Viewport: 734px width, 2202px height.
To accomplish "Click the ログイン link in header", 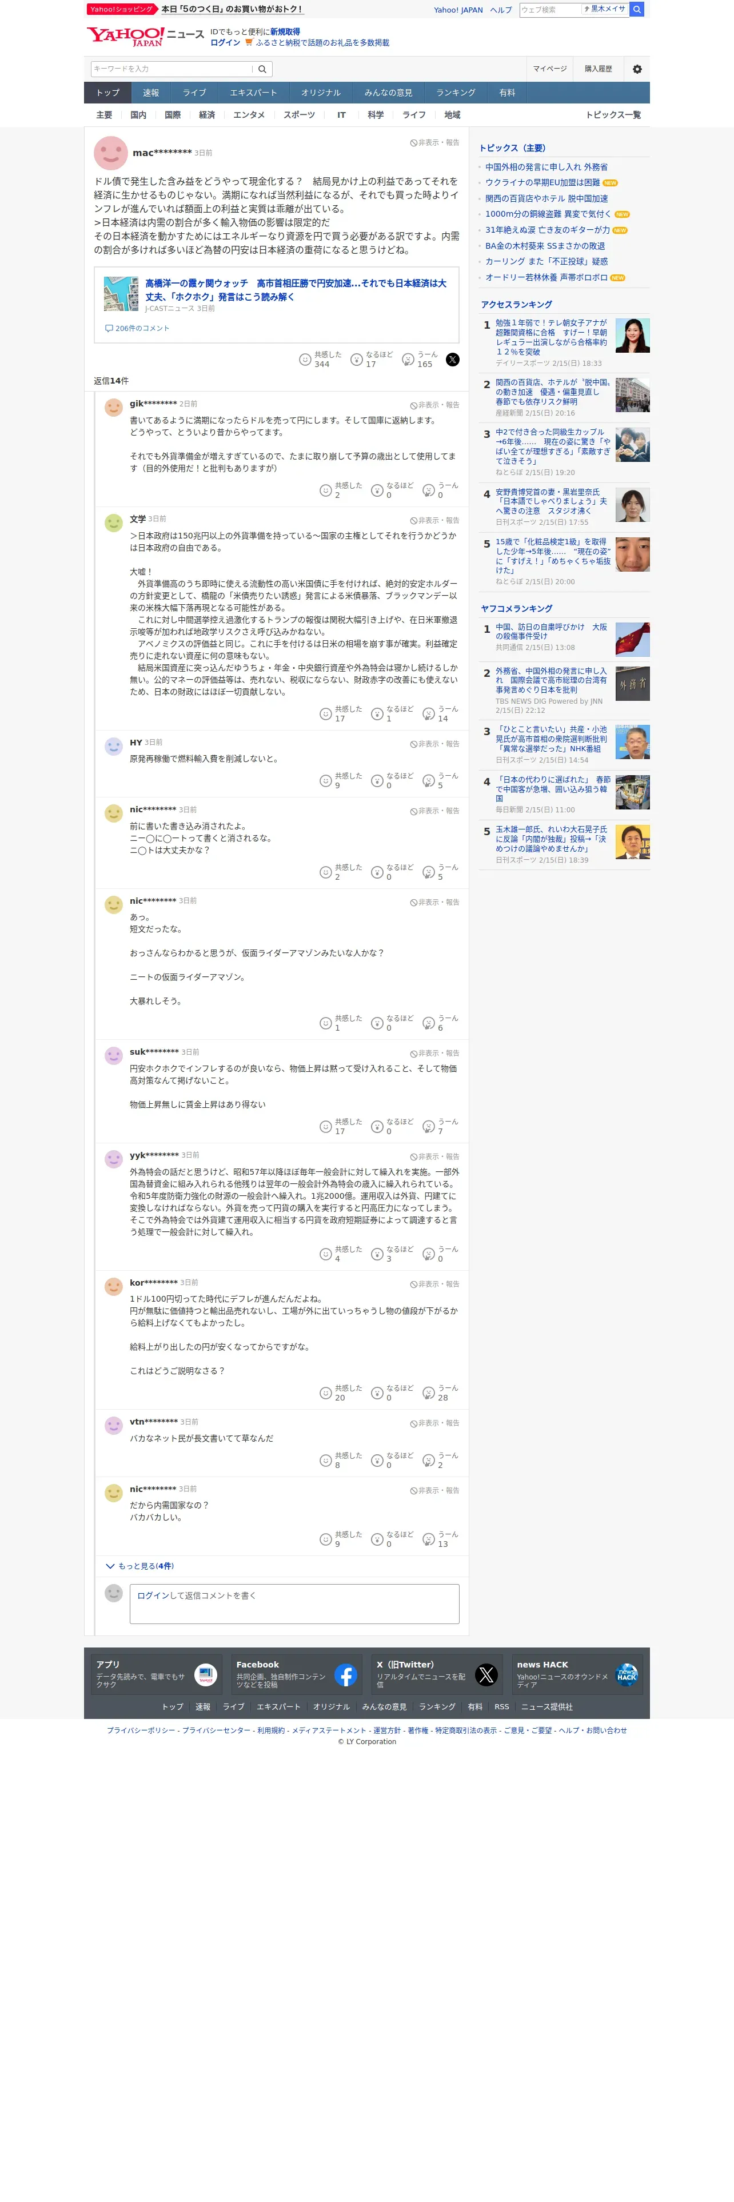I will 225,43.
